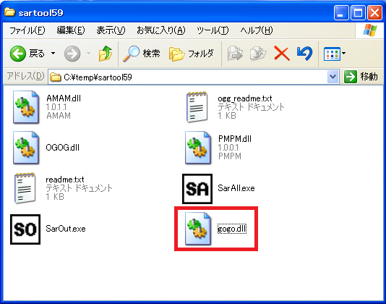Click the readme.txt file name
The image size is (386, 304).
click(x=65, y=180)
